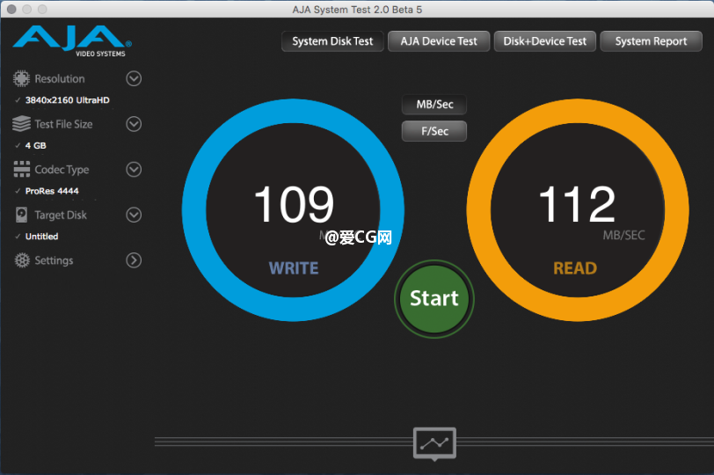714x475 pixels.
Task: Click the Settings gear icon
Action: tap(21, 260)
